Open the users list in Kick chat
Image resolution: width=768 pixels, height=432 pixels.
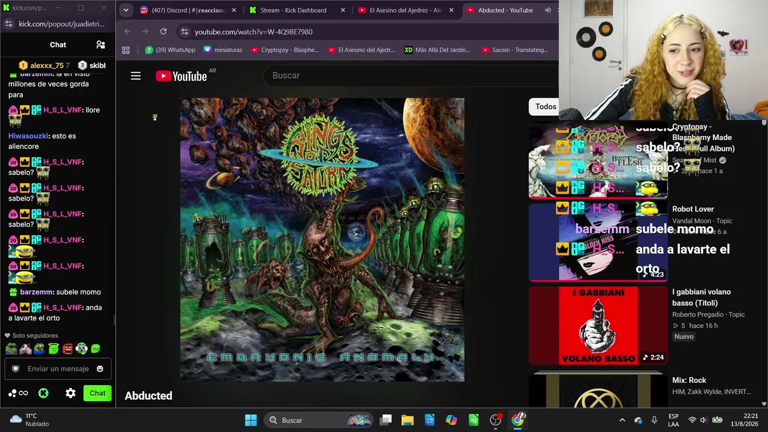point(101,44)
